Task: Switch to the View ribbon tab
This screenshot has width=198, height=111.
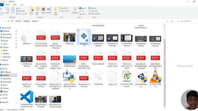Action: [x=22, y=5]
